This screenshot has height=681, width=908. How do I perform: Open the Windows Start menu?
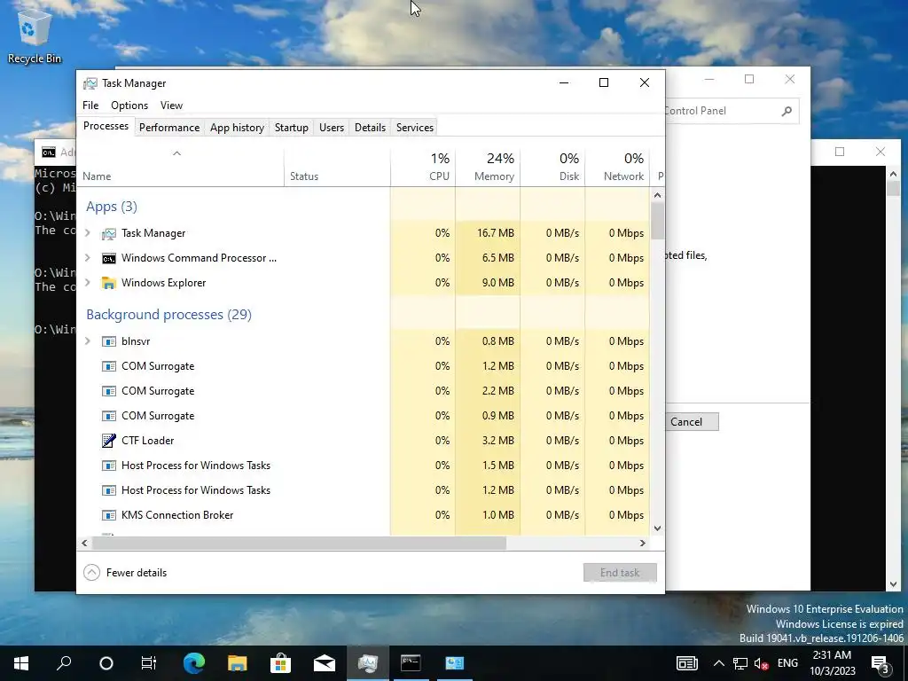21,663
